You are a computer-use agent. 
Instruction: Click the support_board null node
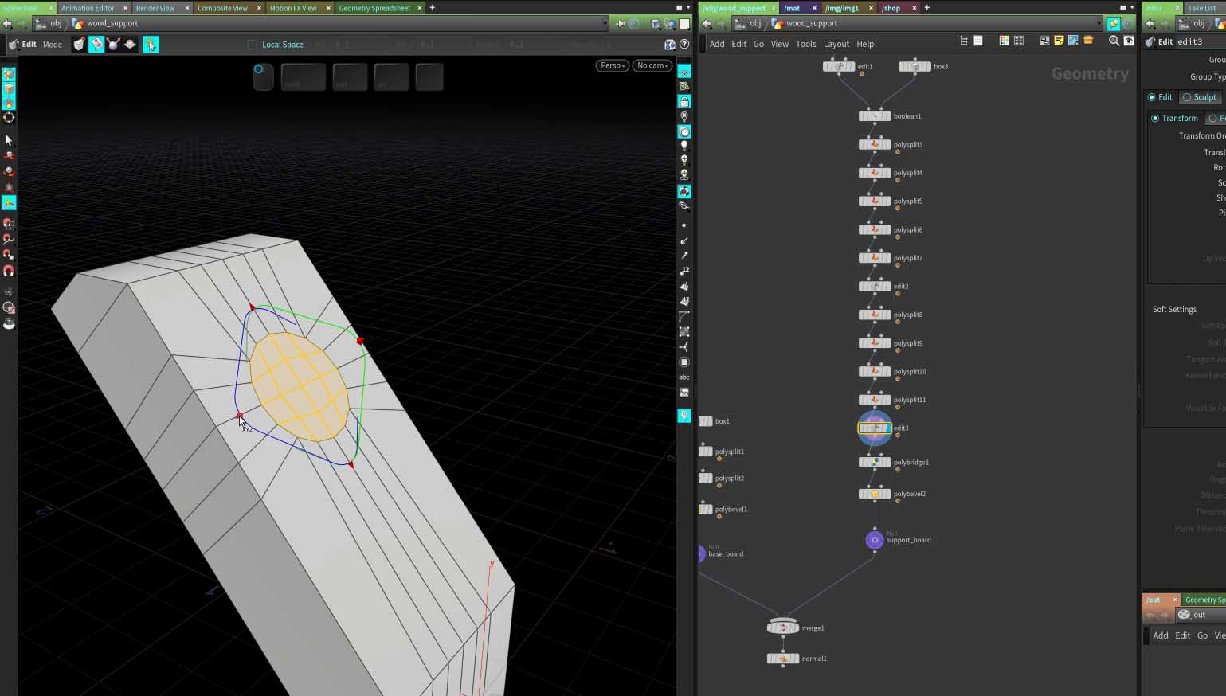point(875,540)
